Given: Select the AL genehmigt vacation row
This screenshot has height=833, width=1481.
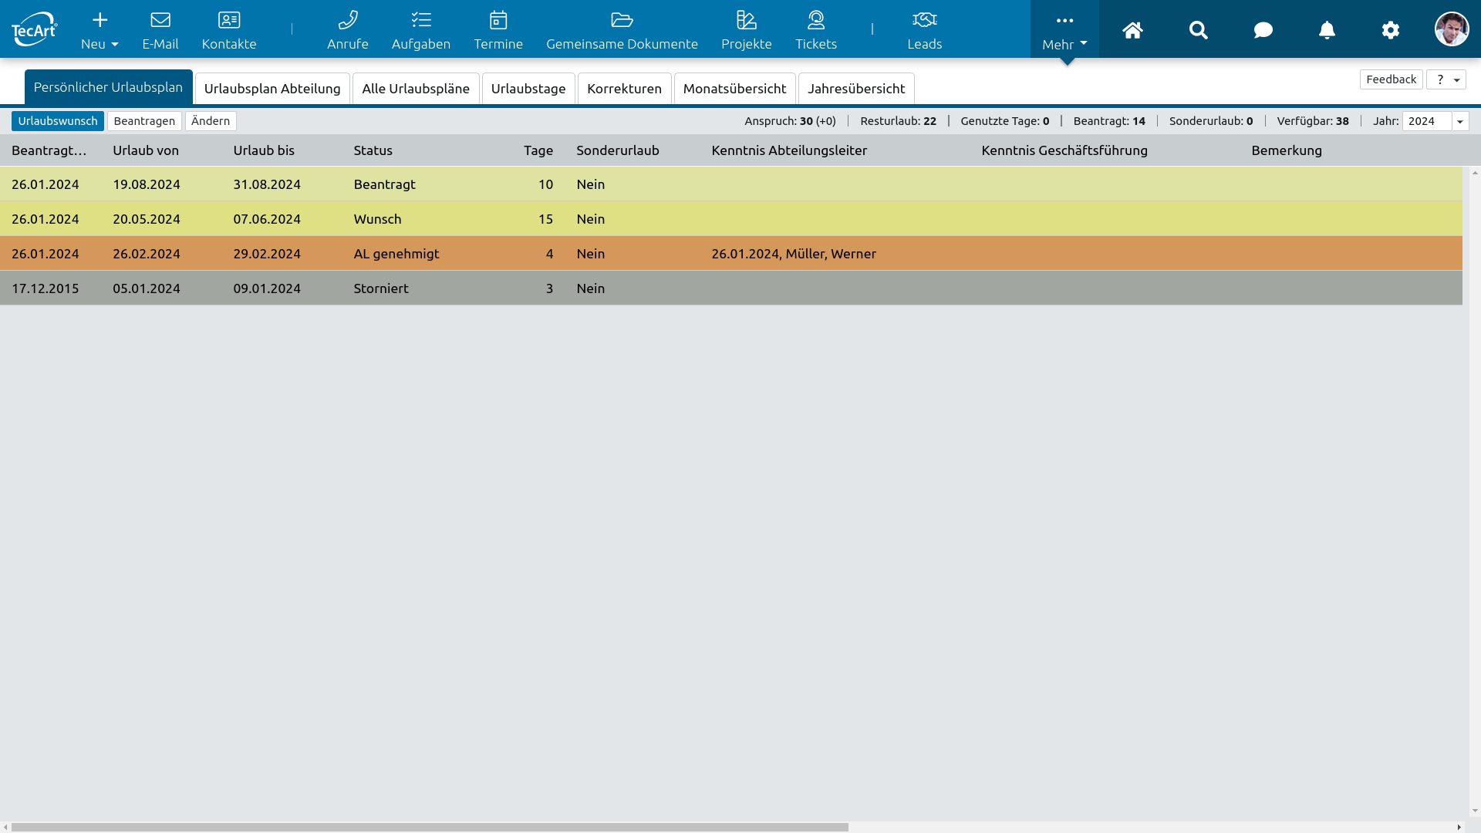Looking at the screenshot, I should tap(396, 254).
